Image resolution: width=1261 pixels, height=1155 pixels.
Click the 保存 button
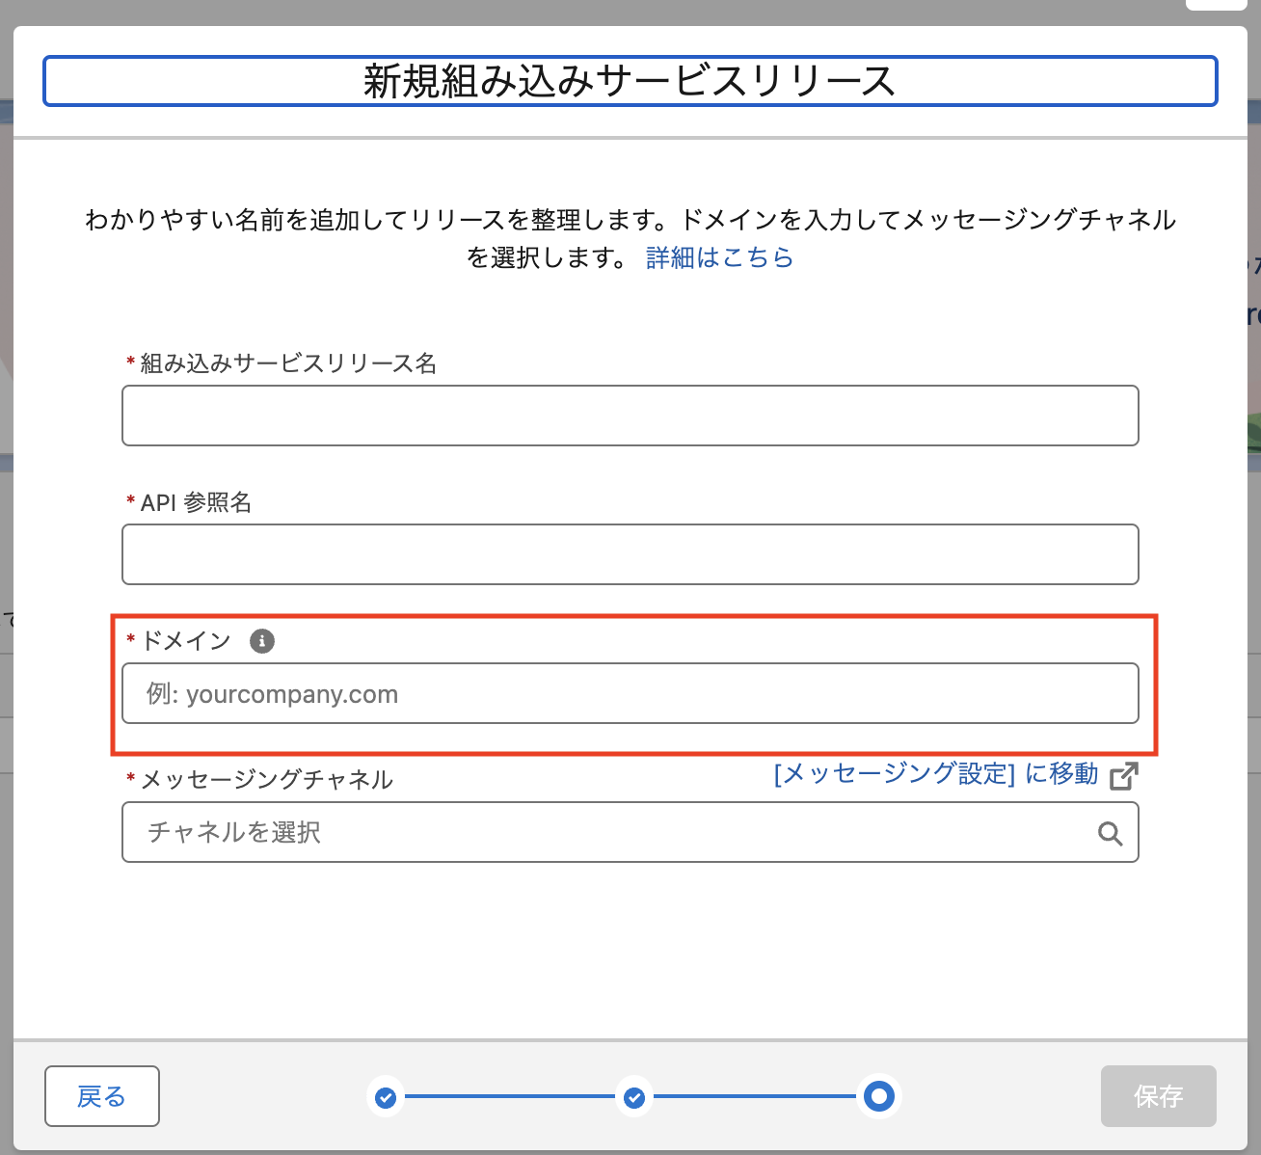[x=1159, y=1096]
